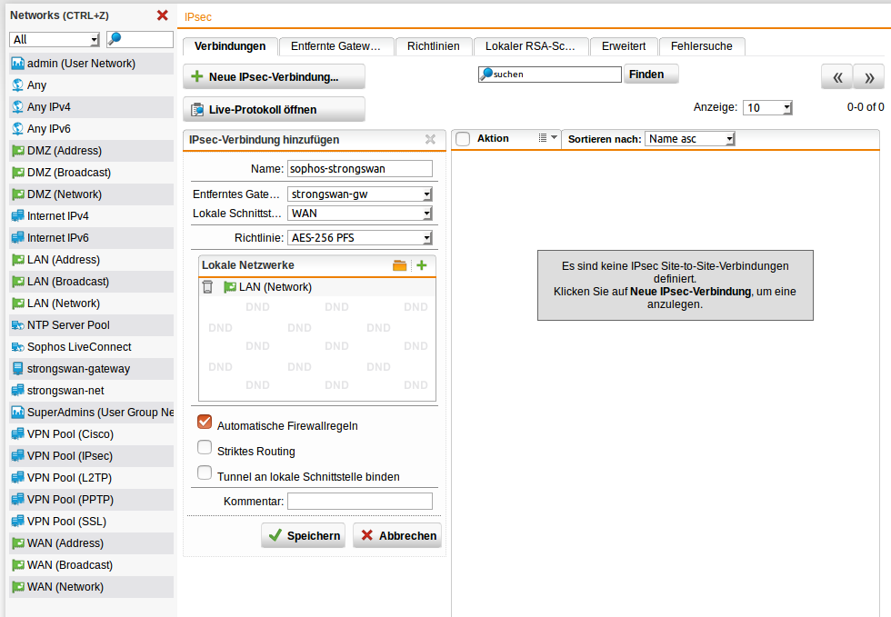
Task: Delete LAN (Network) using the trash icon
Action: click(205, 285)
